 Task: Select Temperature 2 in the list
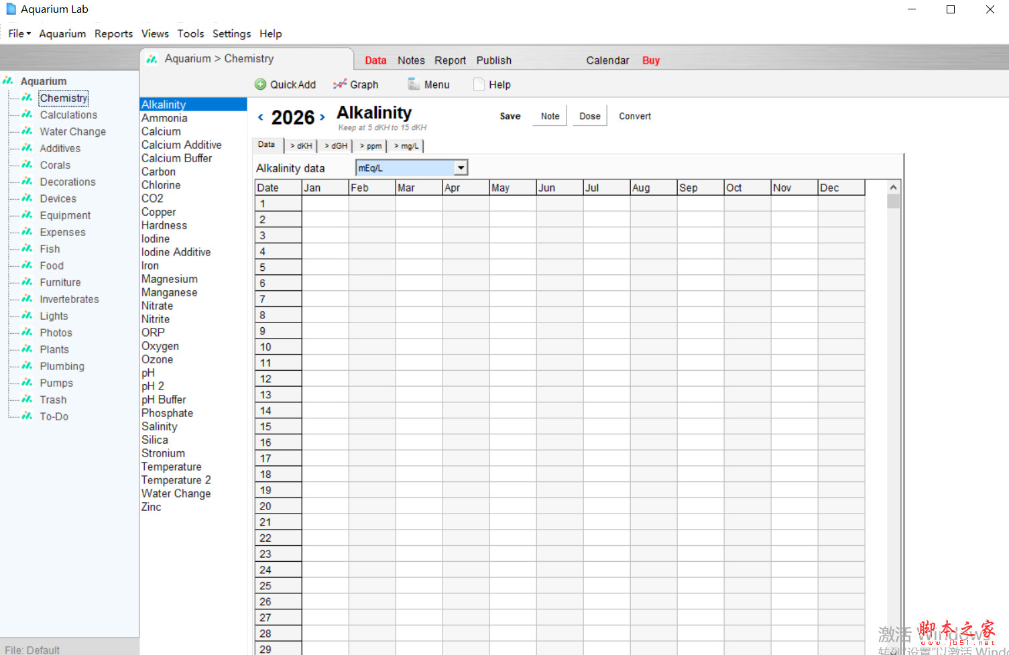[x=176, y=480]
